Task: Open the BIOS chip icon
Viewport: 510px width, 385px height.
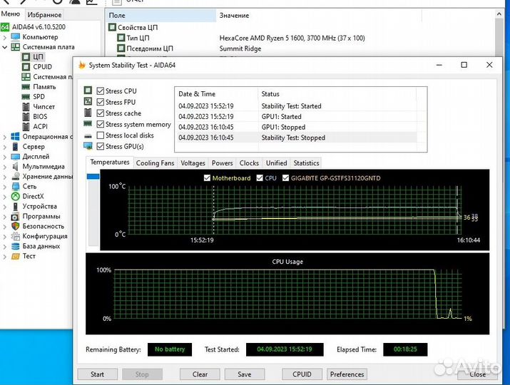Action: (26, 116)
